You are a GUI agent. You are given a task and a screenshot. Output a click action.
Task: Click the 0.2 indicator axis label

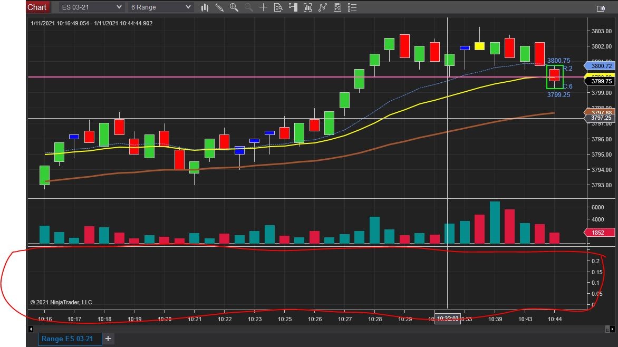coord(595,261)
